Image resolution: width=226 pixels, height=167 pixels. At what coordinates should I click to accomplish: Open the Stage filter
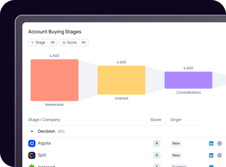click(43, 43)
